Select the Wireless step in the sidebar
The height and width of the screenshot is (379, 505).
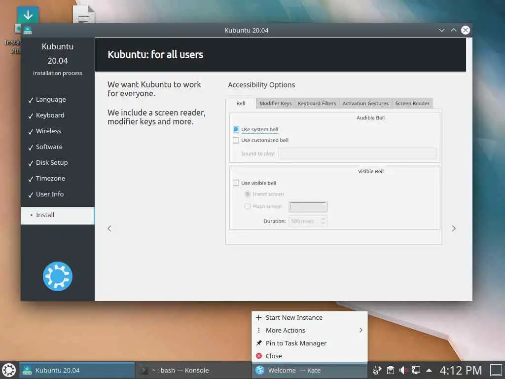click(x=48, y=131)
